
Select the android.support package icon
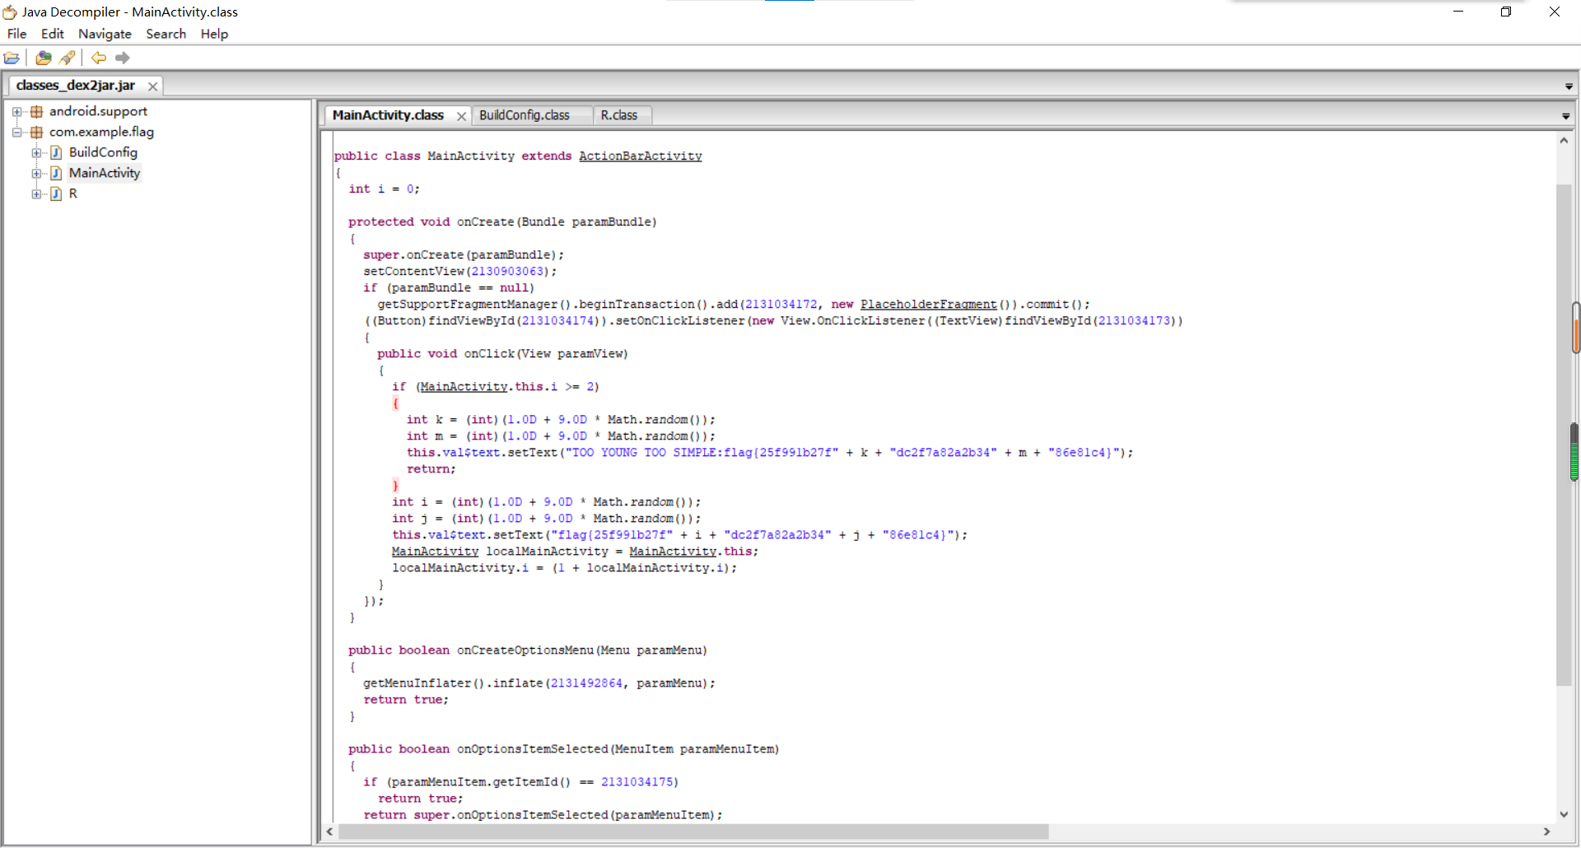click(x=36, y=112)
